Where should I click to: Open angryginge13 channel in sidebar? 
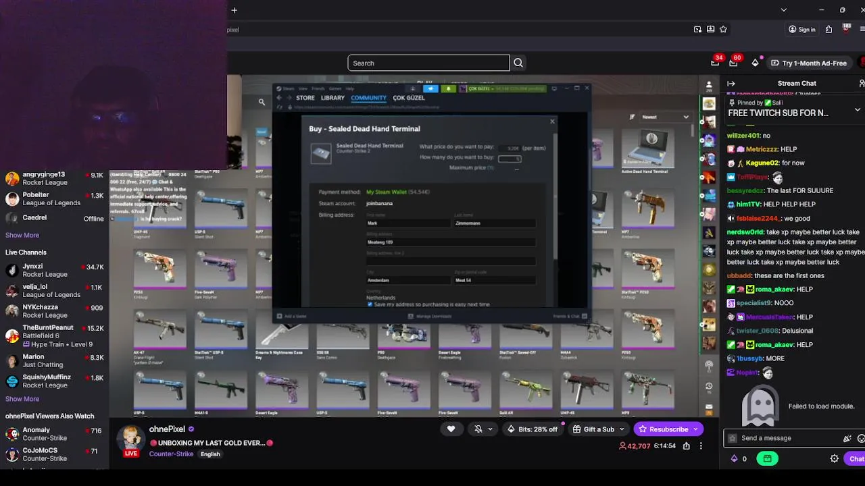click(x=55, y=178)
